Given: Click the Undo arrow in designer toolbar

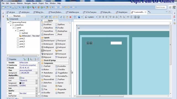Looking at the screenshot, I should coord(54,17).
